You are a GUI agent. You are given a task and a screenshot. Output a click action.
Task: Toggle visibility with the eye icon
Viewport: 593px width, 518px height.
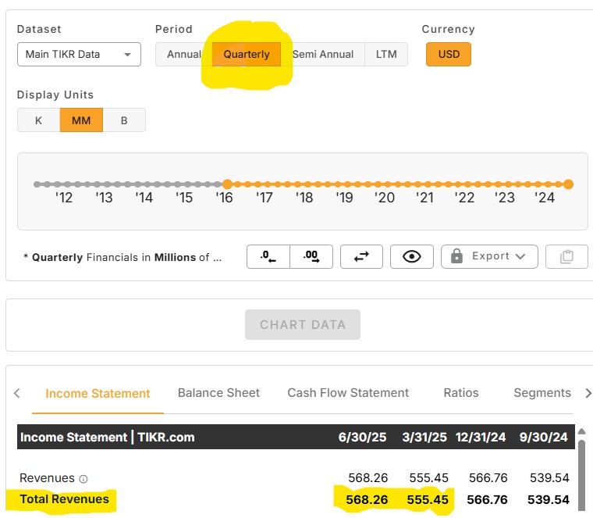pyautogui.click(x=412, y=256)
